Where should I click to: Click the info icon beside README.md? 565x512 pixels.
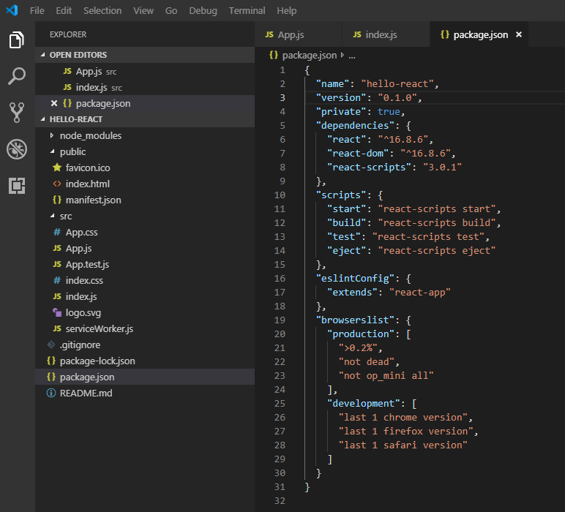pos(51,393)
